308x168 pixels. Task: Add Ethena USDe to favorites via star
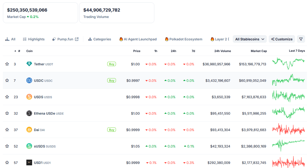tap(7, 113)
